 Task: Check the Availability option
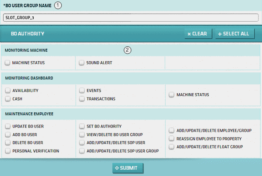8,91
